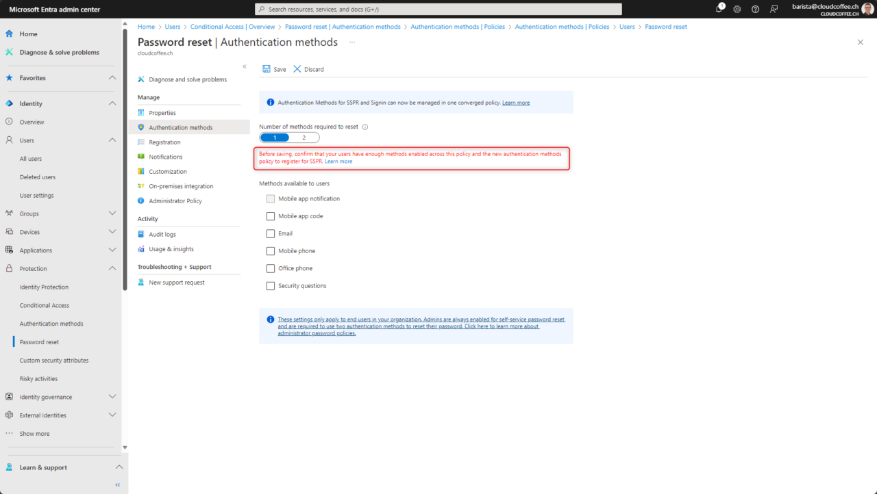Click Learn more in the converged policy banner
Image resolution: width=877 pixels, height=494 pixels.
[516, 102]
